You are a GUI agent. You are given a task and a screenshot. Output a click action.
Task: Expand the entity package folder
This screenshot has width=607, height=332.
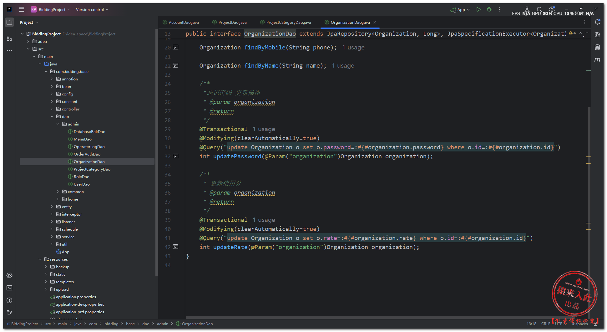tap(52, 207)
